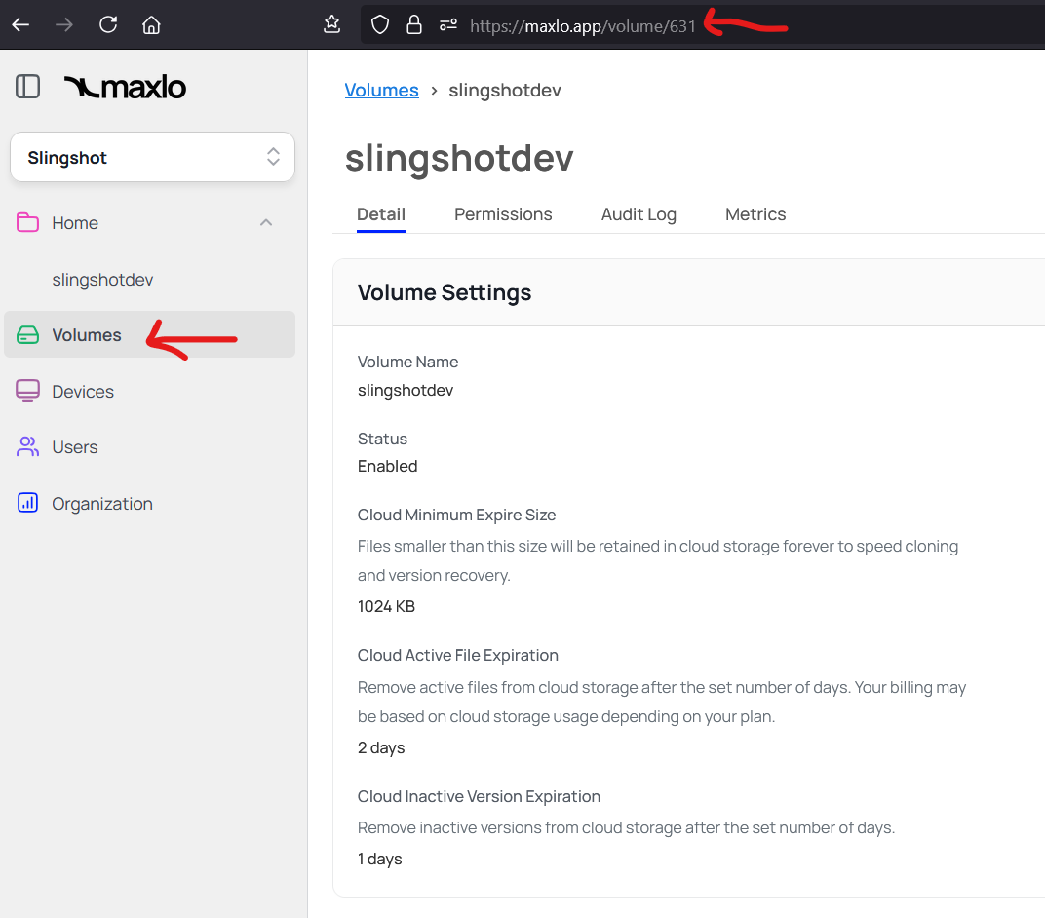Click the Users people icon

(27, 447)
